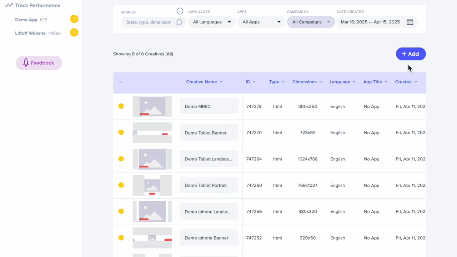Sort by Dimensions column header

(x=307, y=82)
